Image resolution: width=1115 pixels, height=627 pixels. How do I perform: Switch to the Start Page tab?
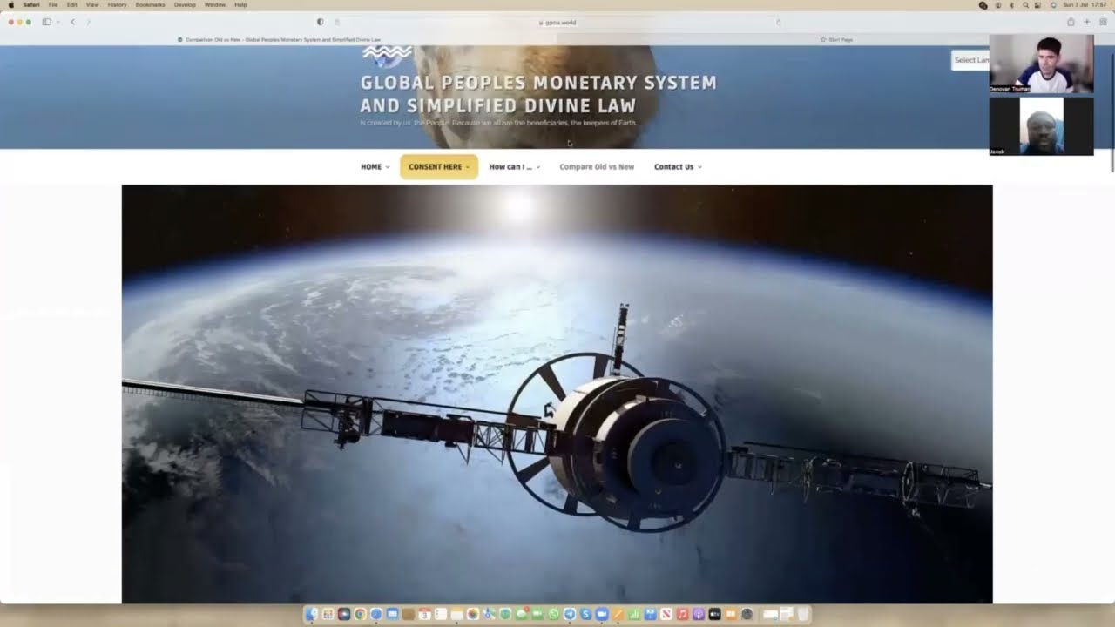click(x=836, y=39)
